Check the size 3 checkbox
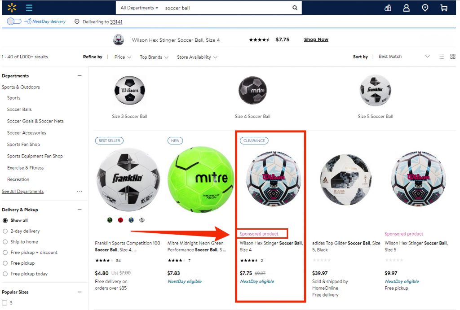 [x=4, y=303]
